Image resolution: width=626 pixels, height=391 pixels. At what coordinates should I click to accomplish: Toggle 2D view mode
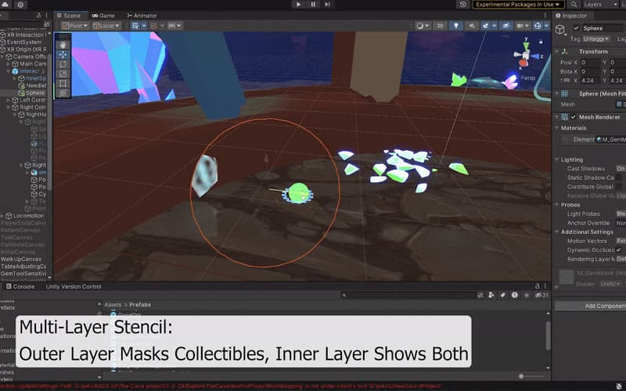click(x=440, y=26)
